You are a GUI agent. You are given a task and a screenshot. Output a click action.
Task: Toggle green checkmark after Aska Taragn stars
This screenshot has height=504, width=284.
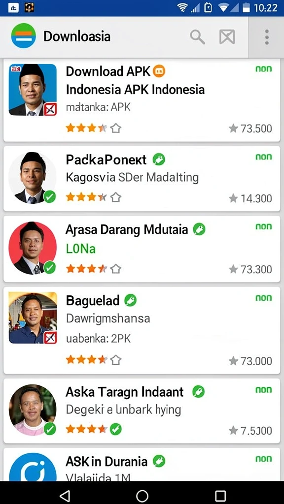click(x=115, y=429)
